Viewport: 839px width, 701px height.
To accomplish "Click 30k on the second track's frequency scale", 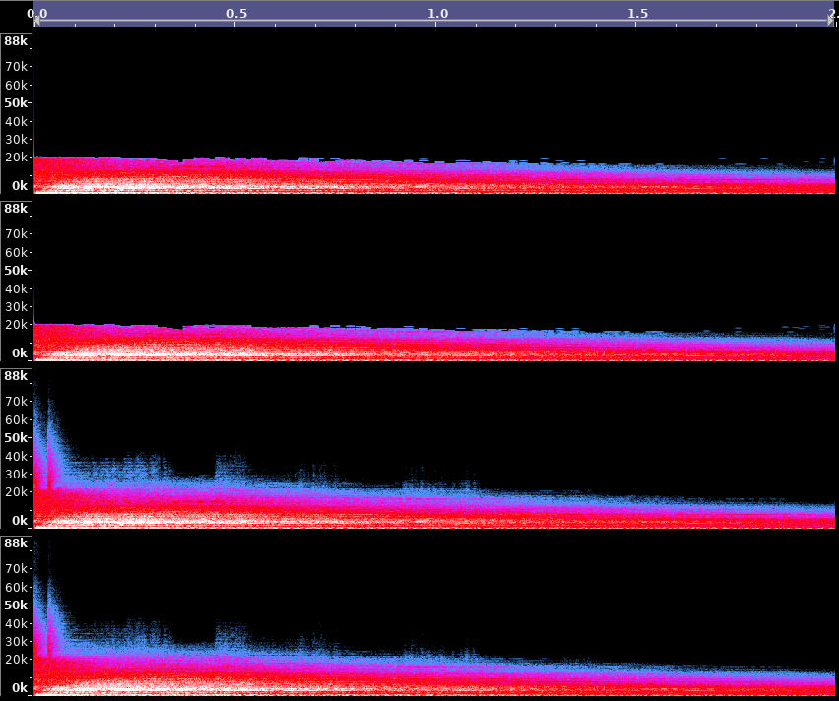I will (16, 306).
